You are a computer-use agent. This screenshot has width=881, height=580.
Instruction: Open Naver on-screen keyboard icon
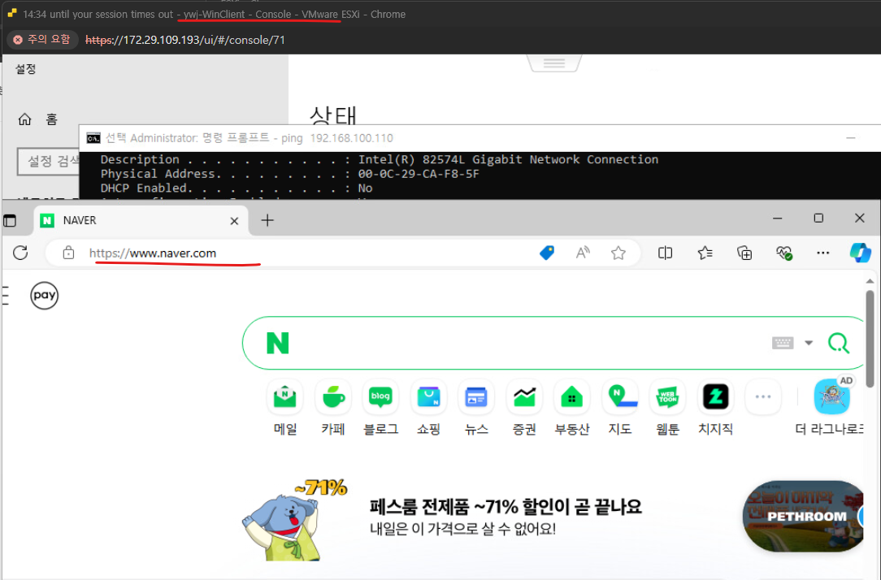click(x=783, y=343)
